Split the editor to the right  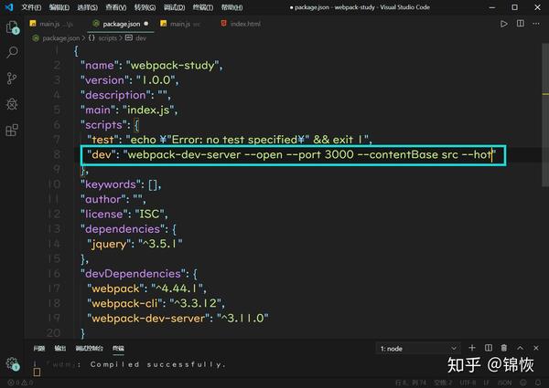point(521,24)
